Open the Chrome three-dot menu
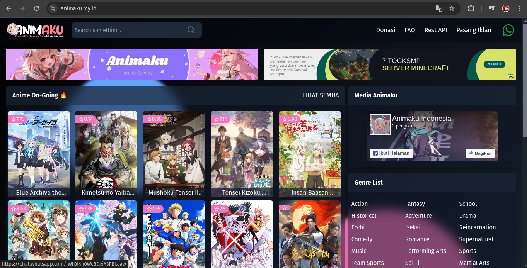 pyautogui.click(x=519, y=8)
